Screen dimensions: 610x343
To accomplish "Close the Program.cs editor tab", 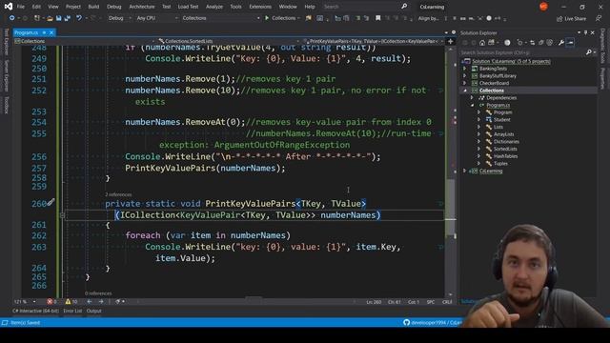I will (x=51, y=32).
